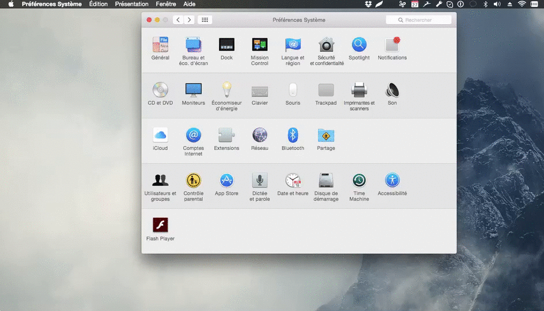This screenshot has width=544, height=311.
Task: Go forward with the toolbar forward arrow
Action: point(189,20)
